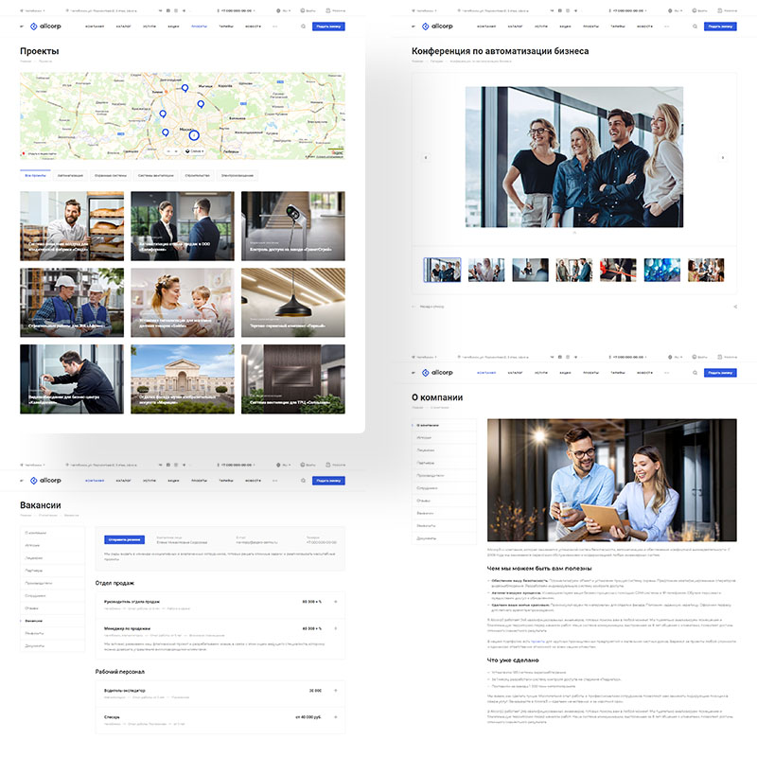Viewport: 757px width, 757px height.
Task: Click the share icon below the conference gallery
Action: coord(735,307)
